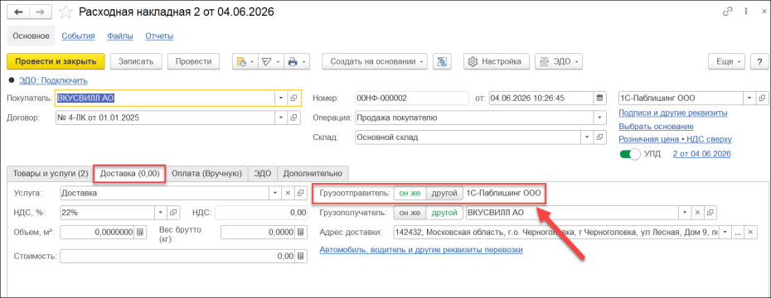Add document to favorites with star icon
Image resolution: width=771 pixels, height=298 pixels.
pyautogui.click(x=65, y=12)
